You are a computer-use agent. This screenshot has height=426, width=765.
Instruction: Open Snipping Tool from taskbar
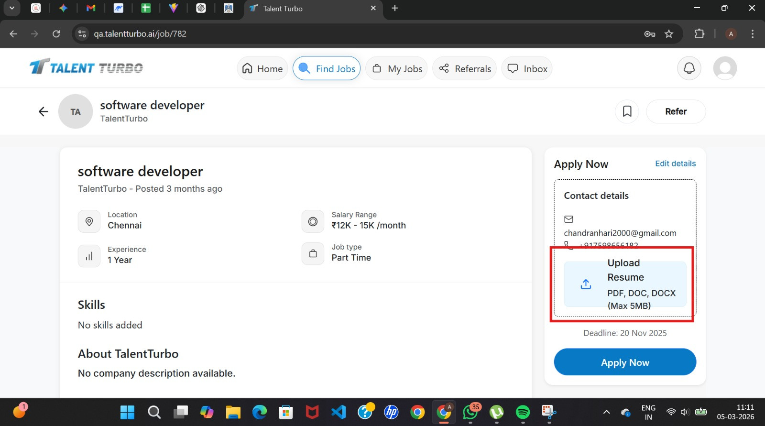click(x=549, y=412)
